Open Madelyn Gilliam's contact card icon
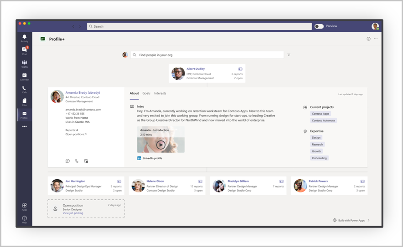The width and height of the screenshot is (403, 247). point(281,181)
